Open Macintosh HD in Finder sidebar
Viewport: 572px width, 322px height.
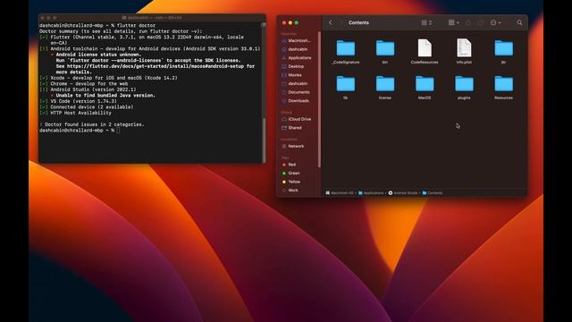pyautogui.click(x=297, y=40)
